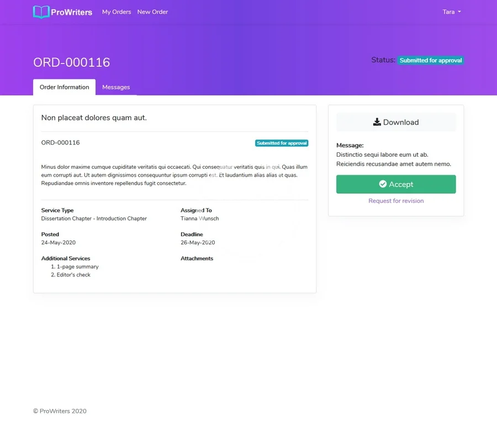The width and height of the screenshot is (497, 421).
Task: Click the checkmark icon on Accept
Action: (x=383, y=184)
